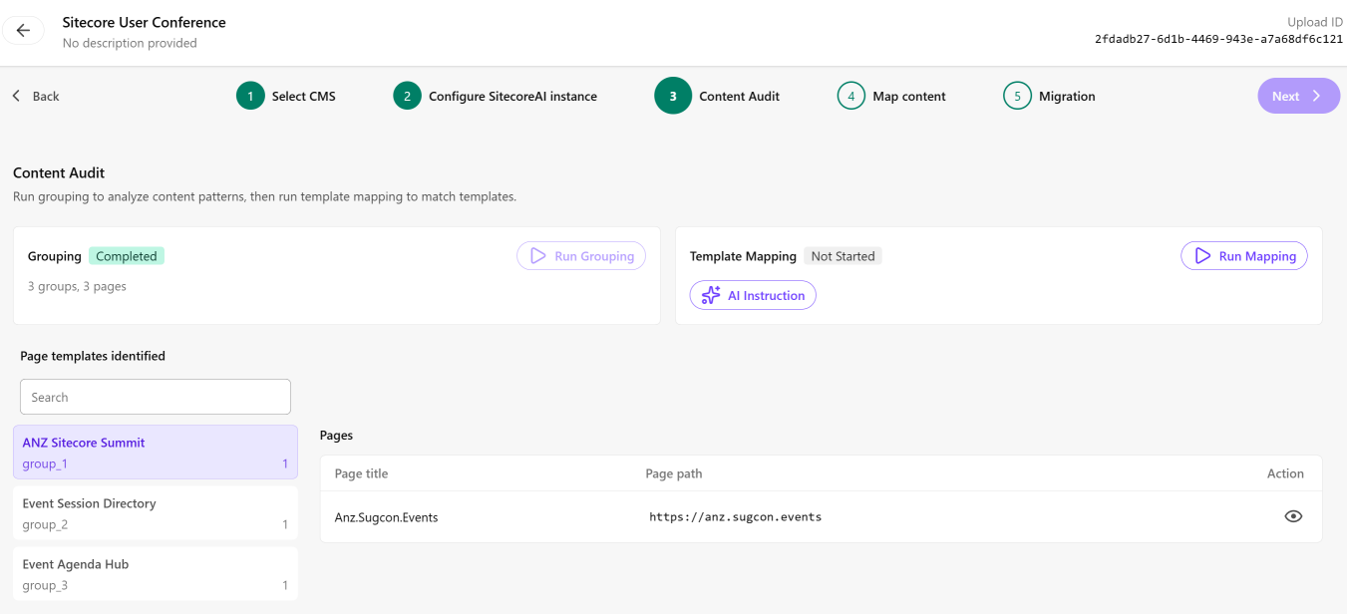Select the ANZ Sitecore Summit group
This screenshot has height=614, width=1347.
click(x=156, y=453)
